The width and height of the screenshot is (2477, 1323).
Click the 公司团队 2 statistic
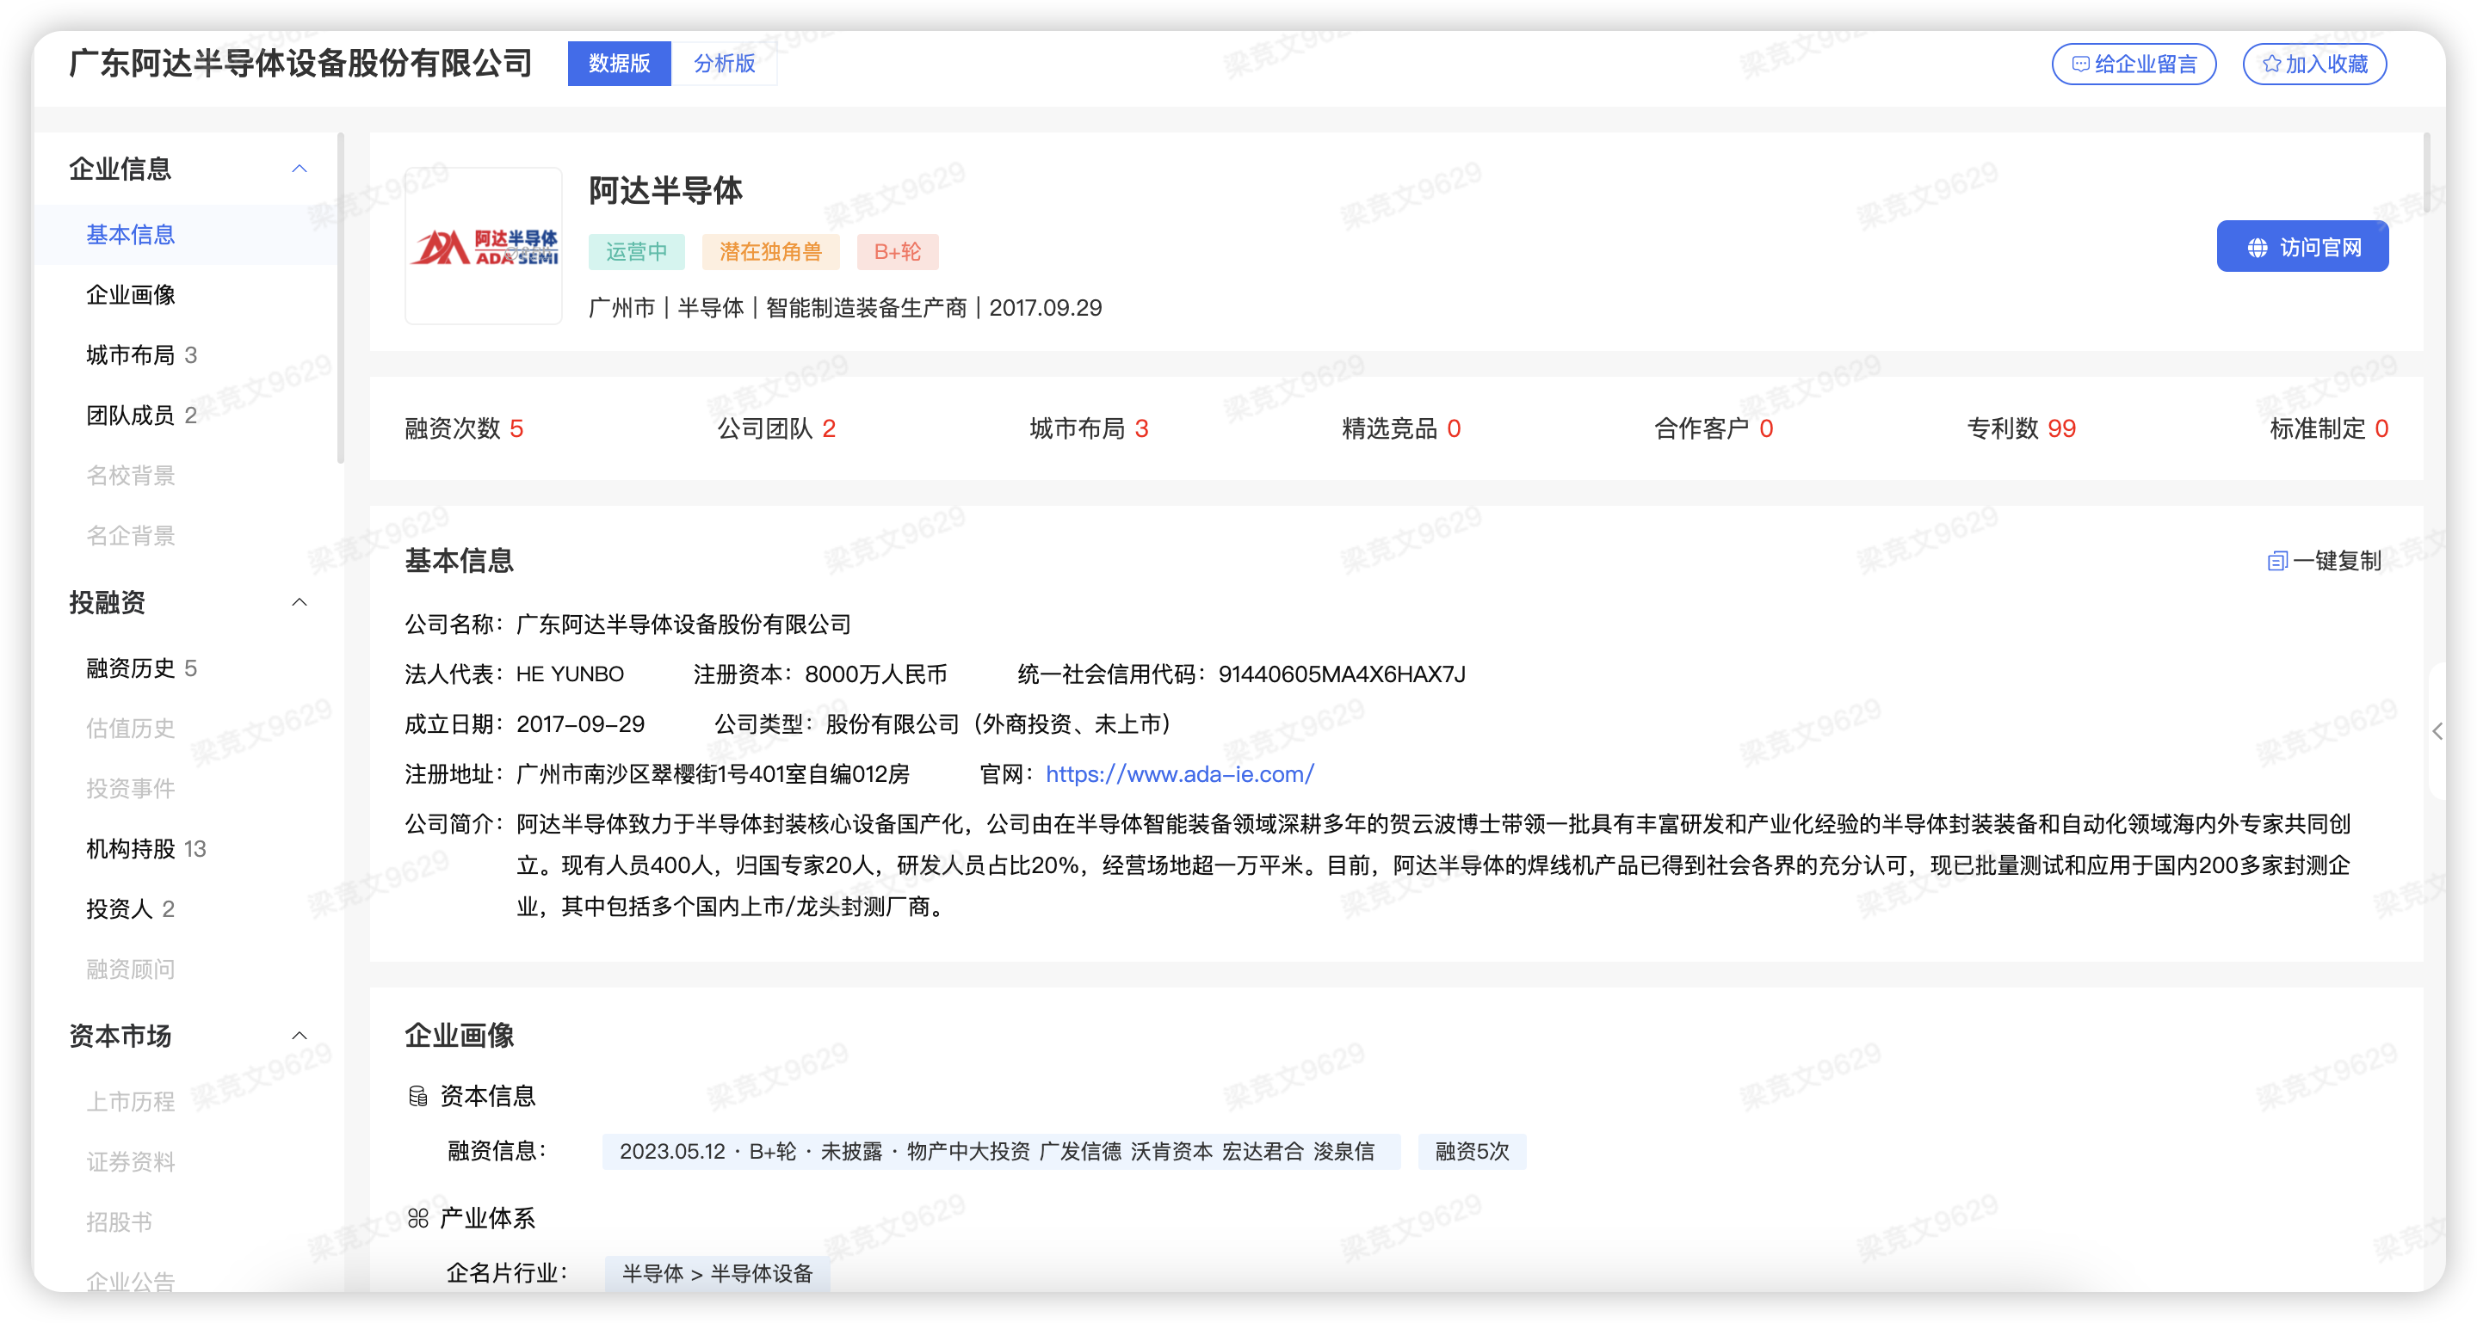pos(776,428)
